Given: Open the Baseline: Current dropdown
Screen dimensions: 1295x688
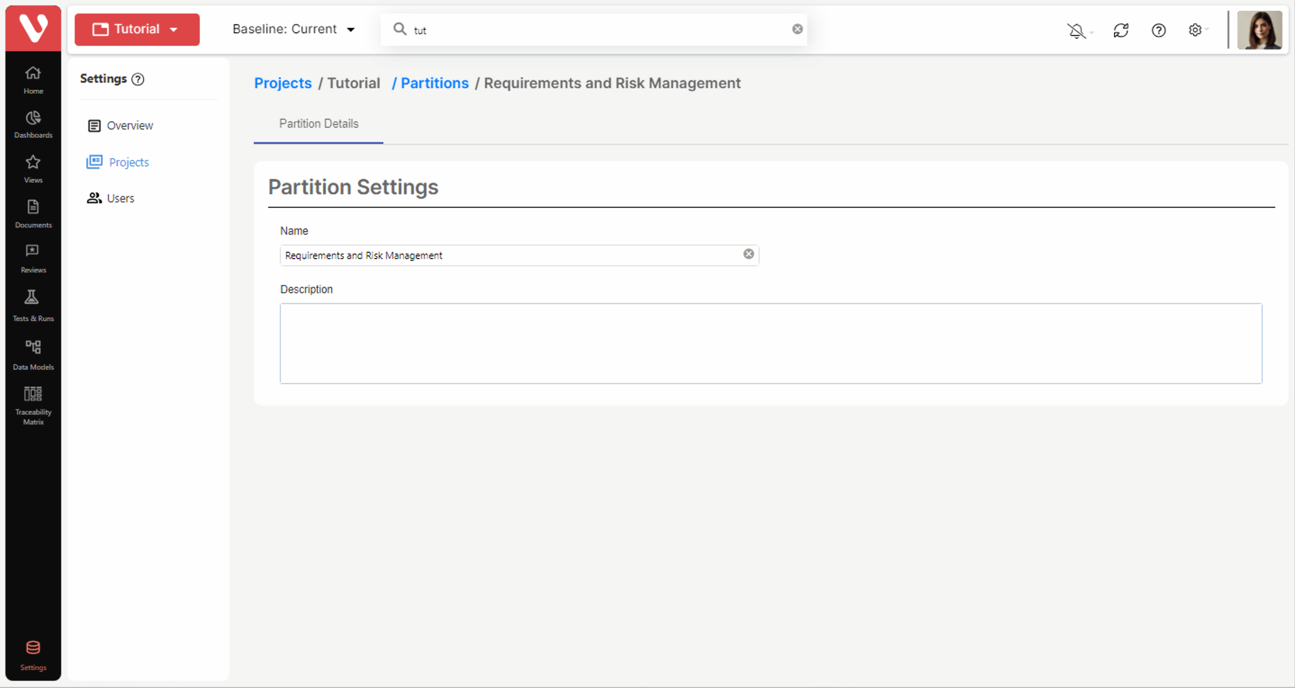Looking at the screenshot, I should [293, 29].
